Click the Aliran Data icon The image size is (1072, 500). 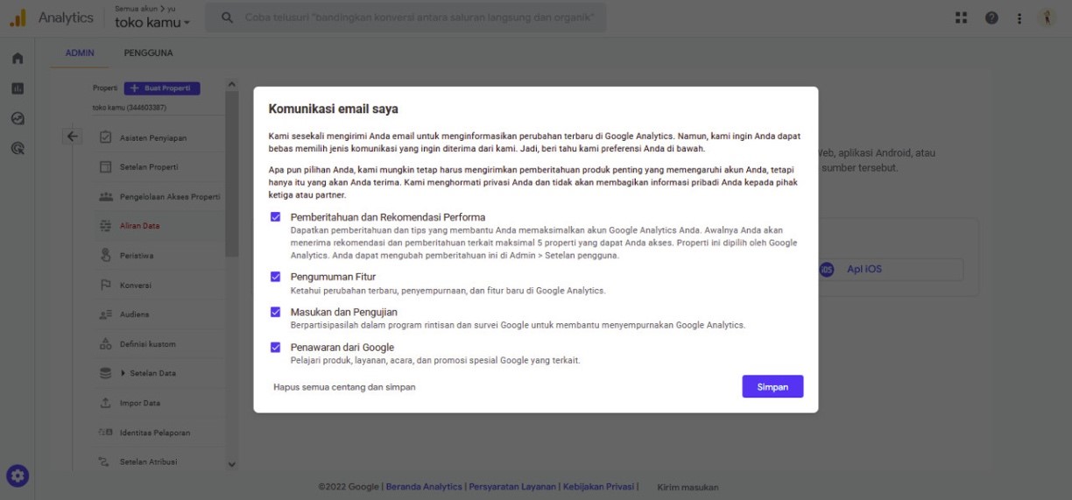pos(105,226)
